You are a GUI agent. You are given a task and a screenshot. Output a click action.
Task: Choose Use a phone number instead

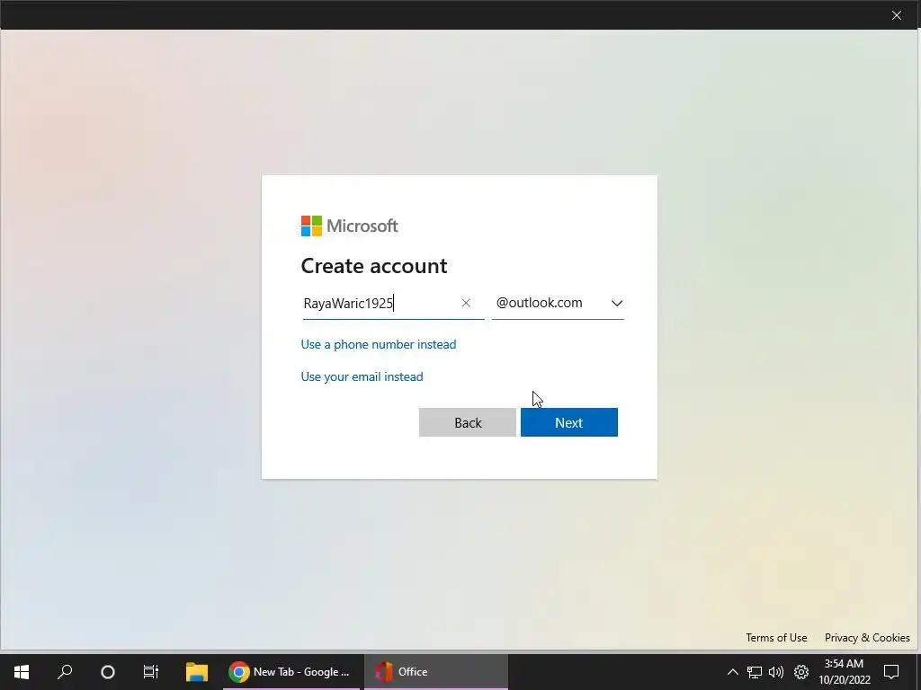click(x=379, y=344)
